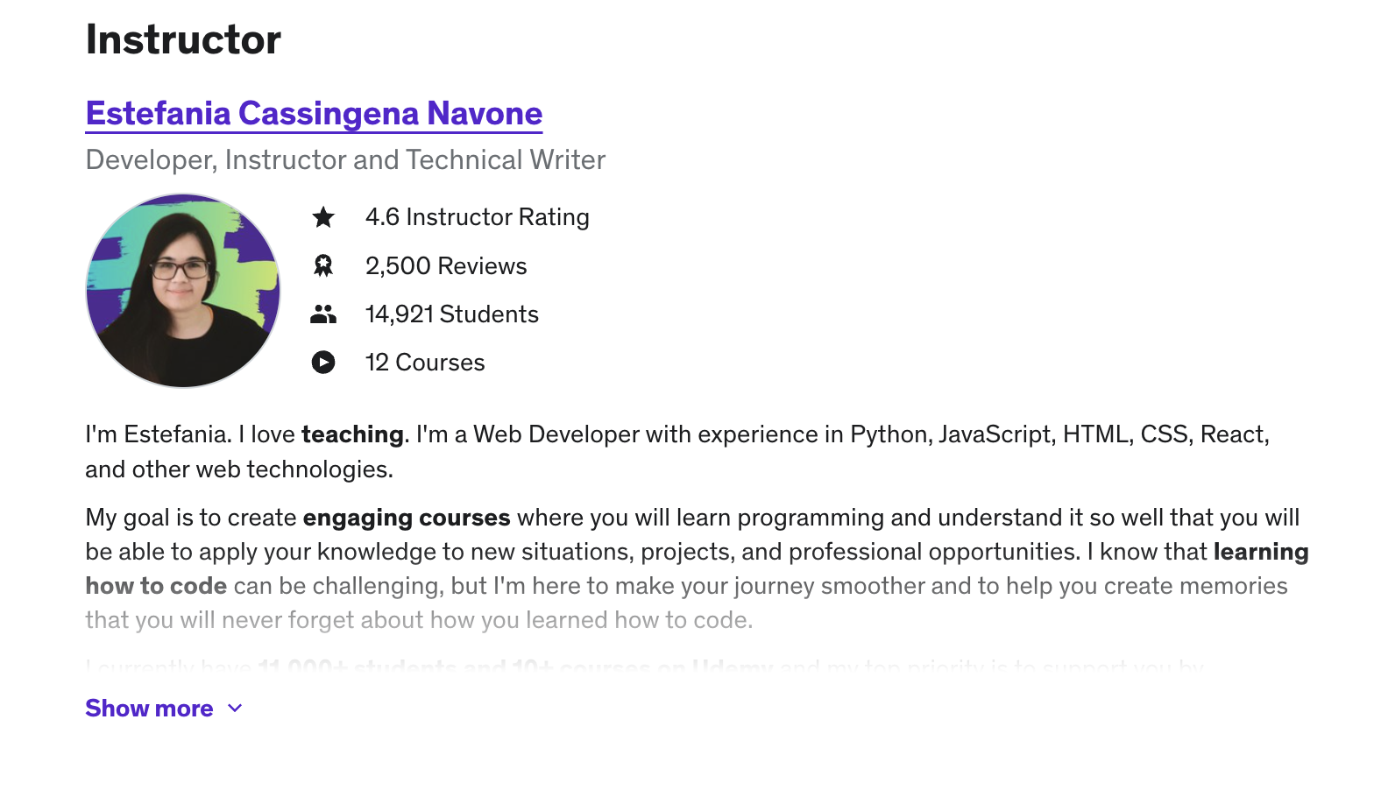Click the chevron arrow next to Show more

[235, 709]
